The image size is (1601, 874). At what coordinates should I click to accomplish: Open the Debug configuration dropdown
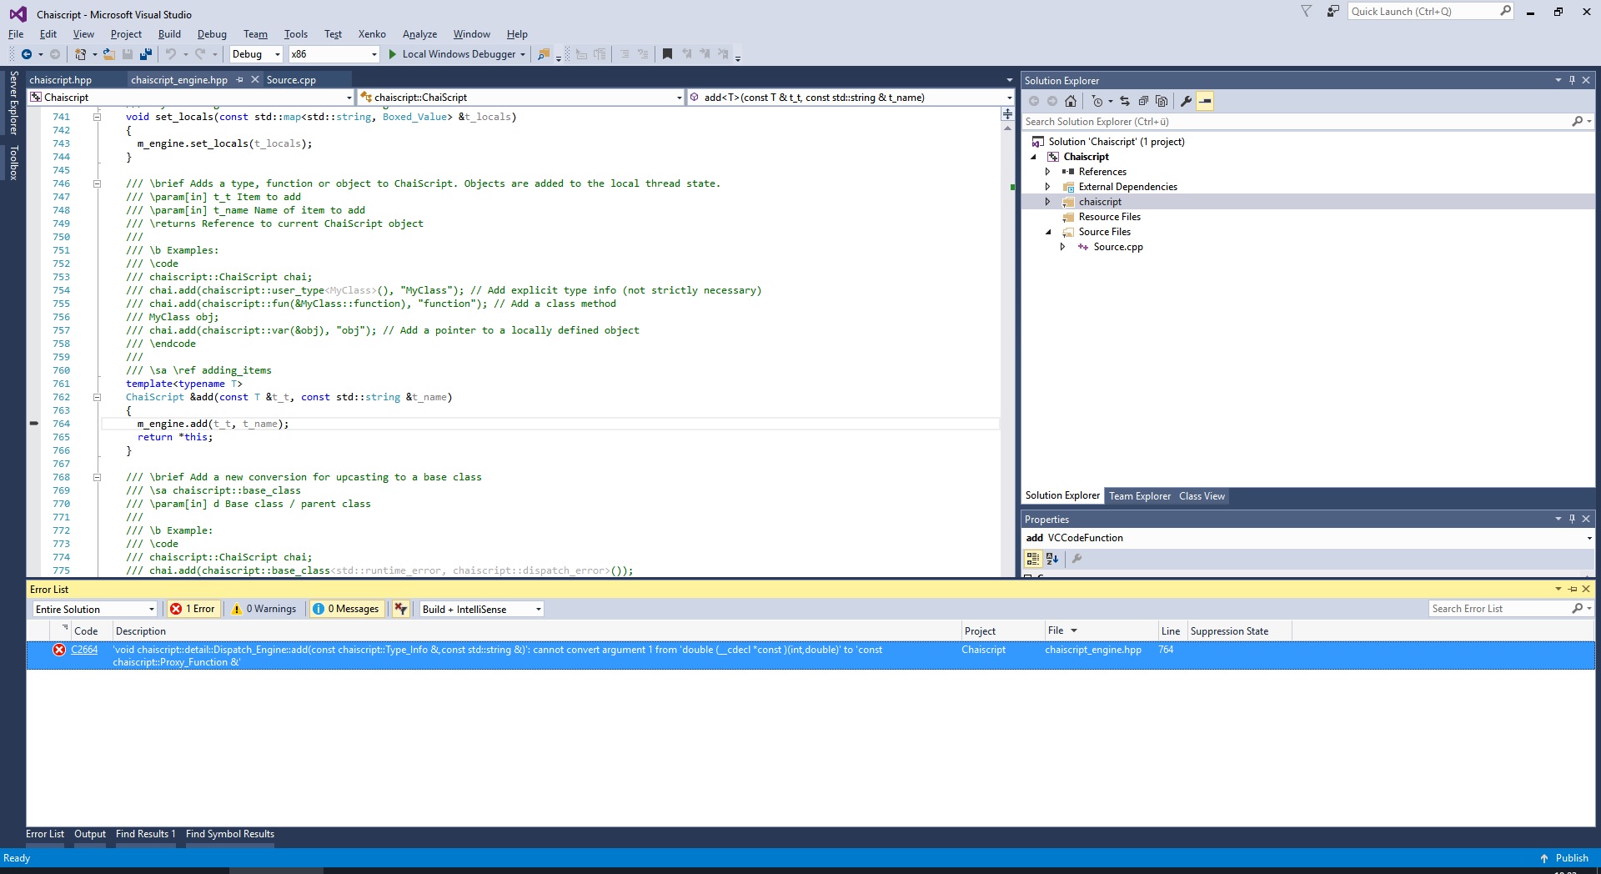256,54
